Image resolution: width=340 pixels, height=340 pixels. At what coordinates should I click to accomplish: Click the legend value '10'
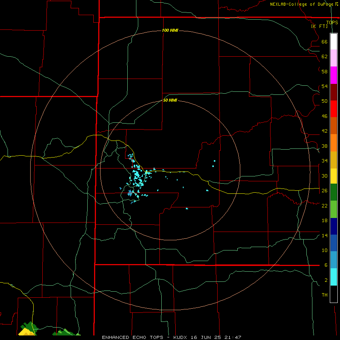point(325,250)
